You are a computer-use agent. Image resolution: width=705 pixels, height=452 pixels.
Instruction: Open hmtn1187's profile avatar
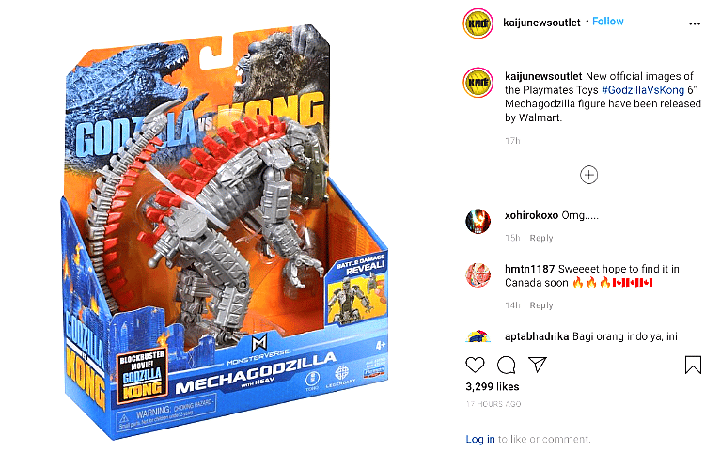[478, 275]
